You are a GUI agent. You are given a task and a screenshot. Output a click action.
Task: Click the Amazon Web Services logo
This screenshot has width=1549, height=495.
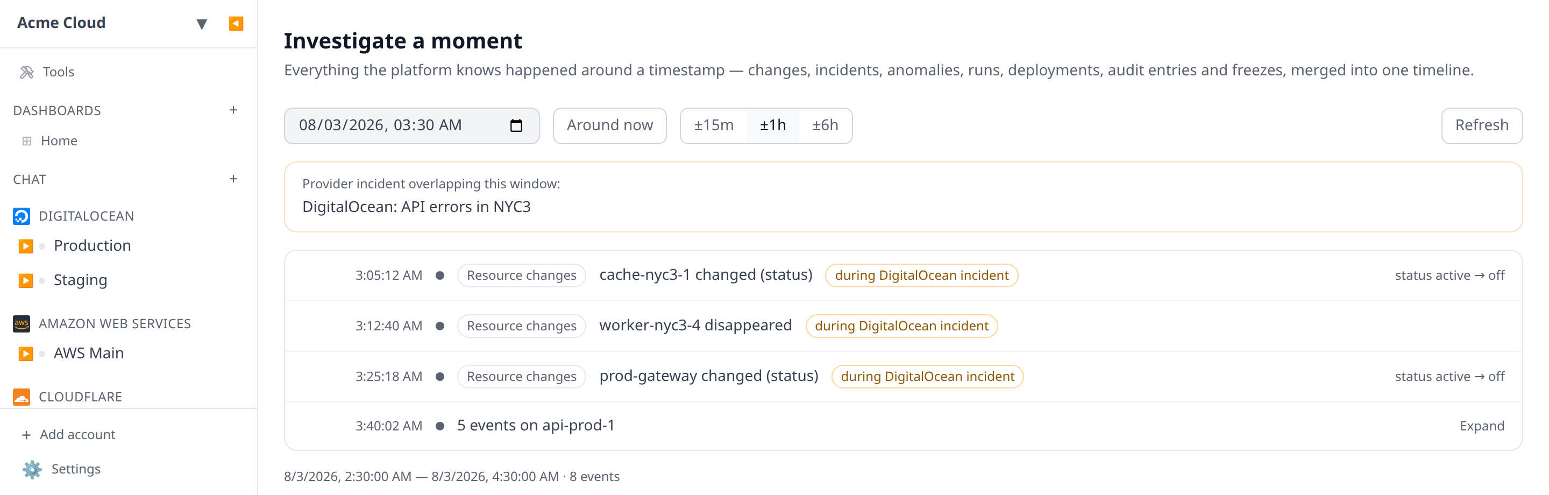click(x=21, y=323)
